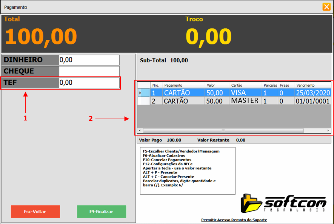Sort by the Cartão column header

tap(245, 85)
